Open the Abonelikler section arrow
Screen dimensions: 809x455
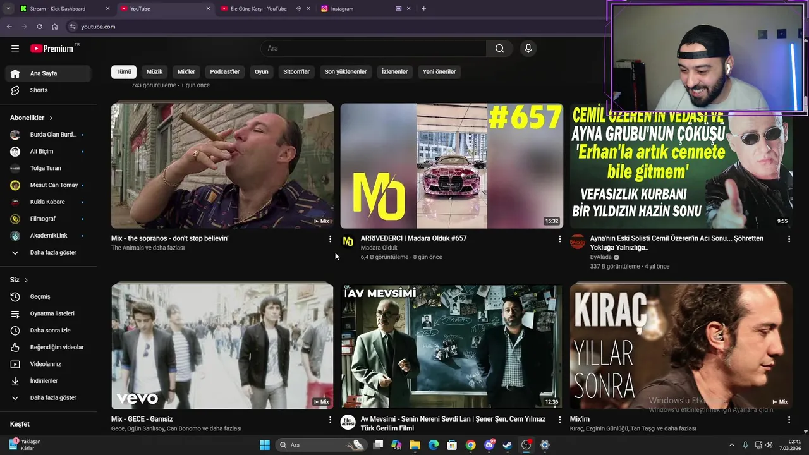(x=51, y=118)
